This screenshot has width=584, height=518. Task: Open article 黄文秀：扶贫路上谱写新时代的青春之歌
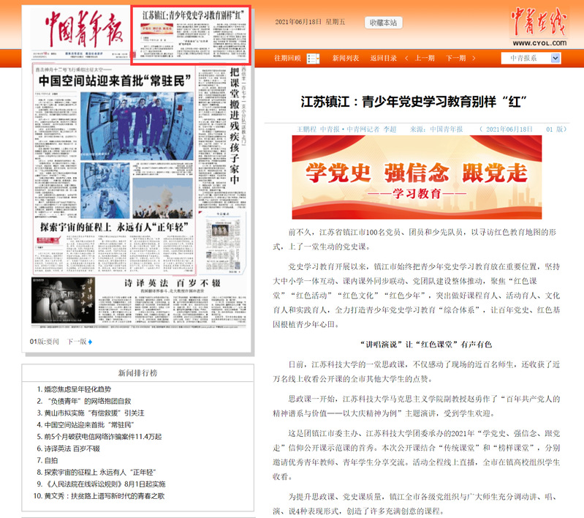104,496
